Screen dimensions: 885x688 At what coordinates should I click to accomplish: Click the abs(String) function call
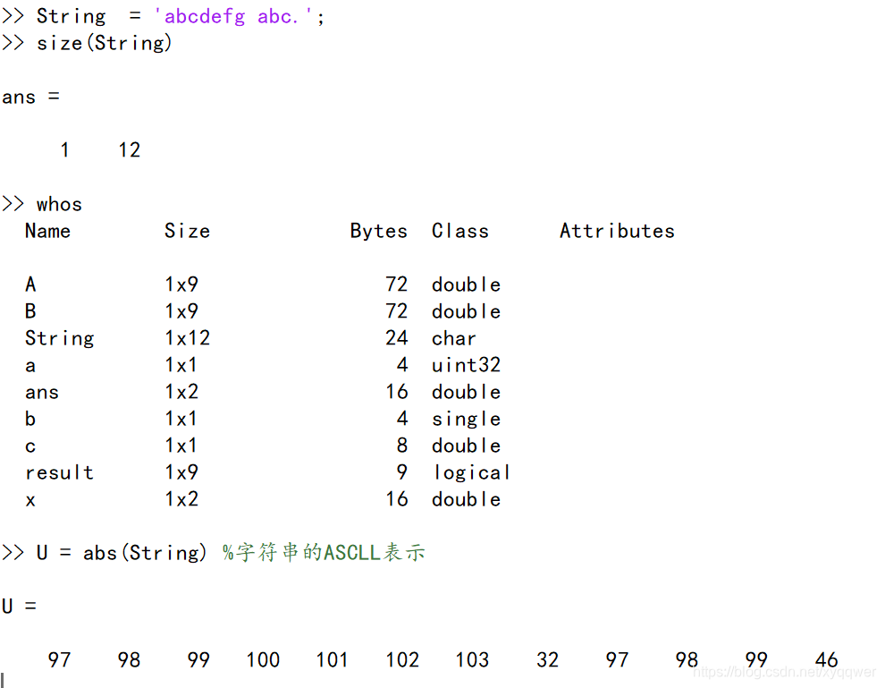pyautogui.click(x=145, y=553)
